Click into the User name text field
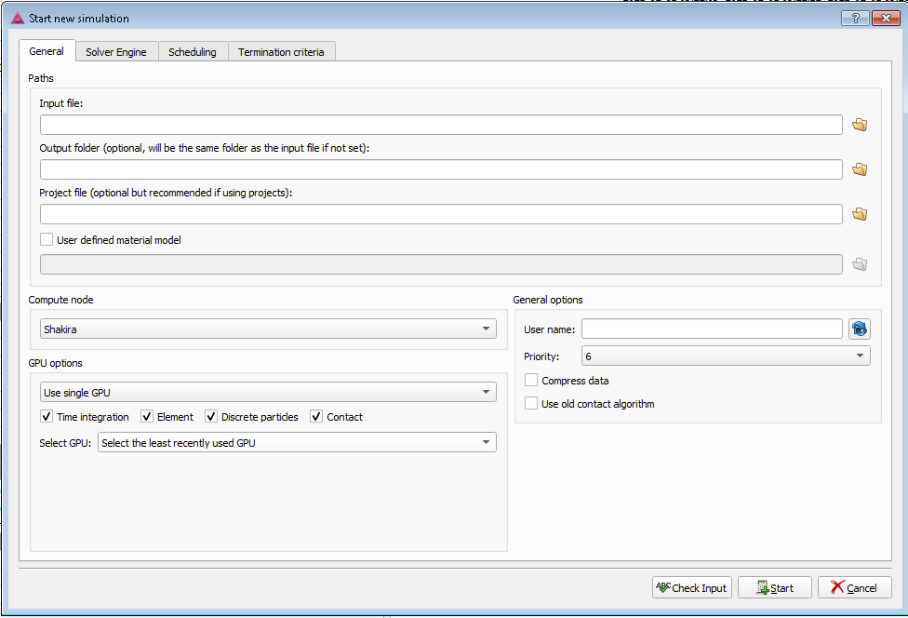 coord(712,329)
